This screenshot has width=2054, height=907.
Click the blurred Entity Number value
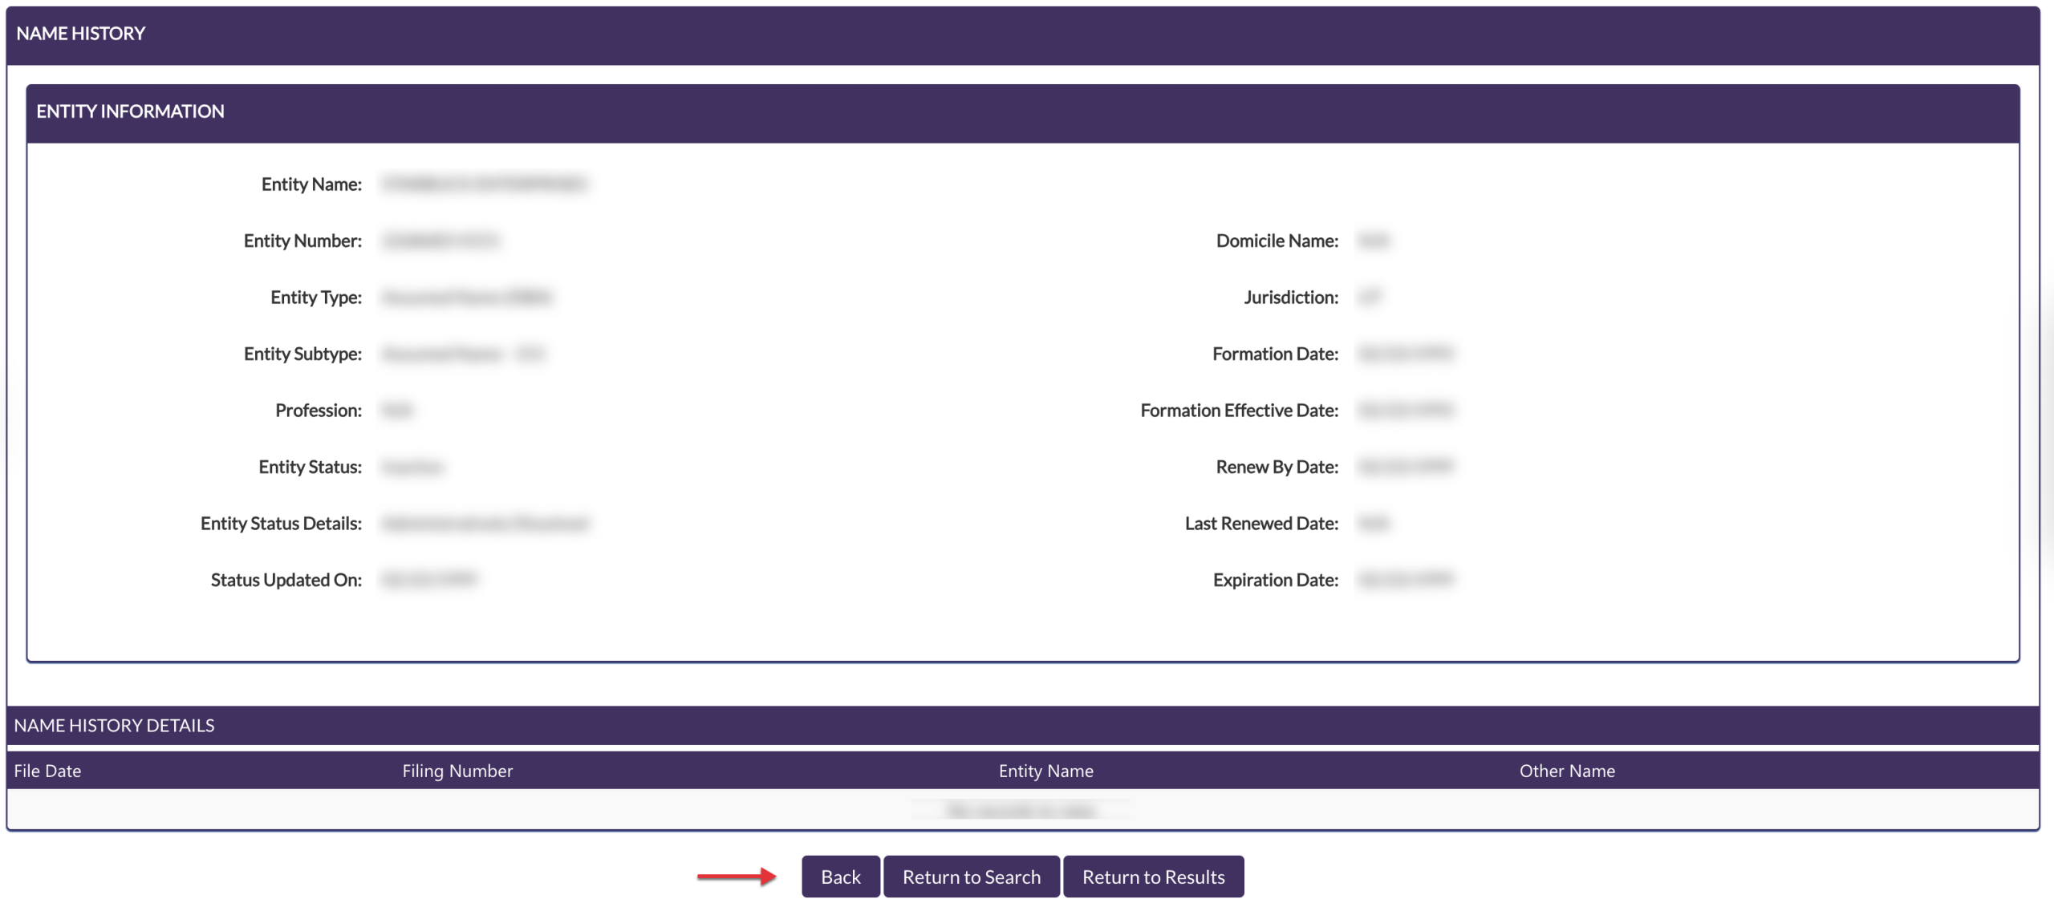tap(440, 241)
